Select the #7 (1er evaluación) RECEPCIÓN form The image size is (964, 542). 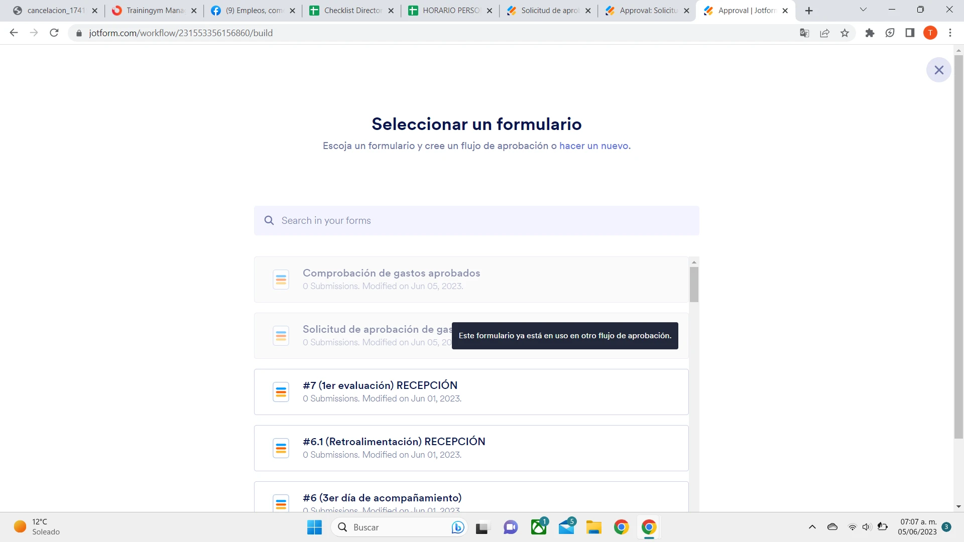pos(471,391)
